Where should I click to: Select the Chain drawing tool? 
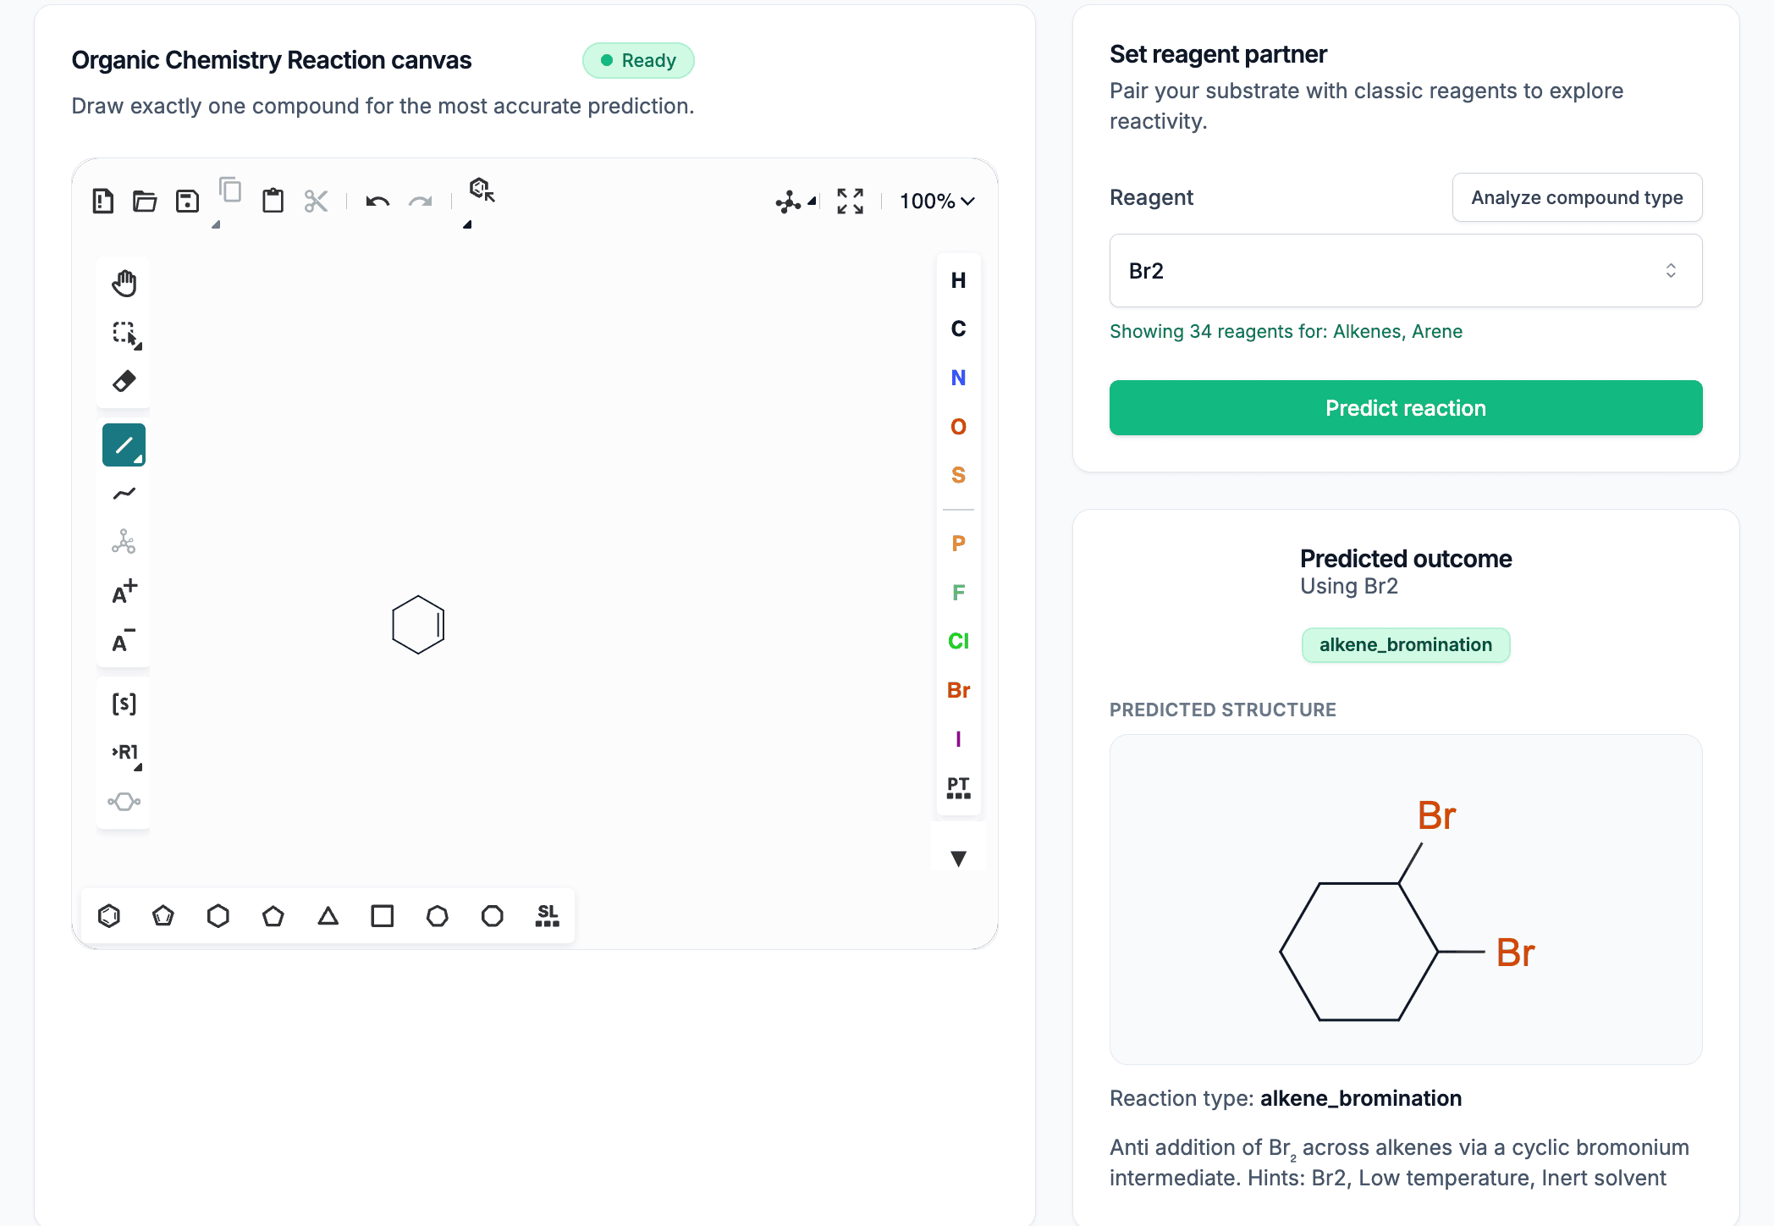coord(123,494)
